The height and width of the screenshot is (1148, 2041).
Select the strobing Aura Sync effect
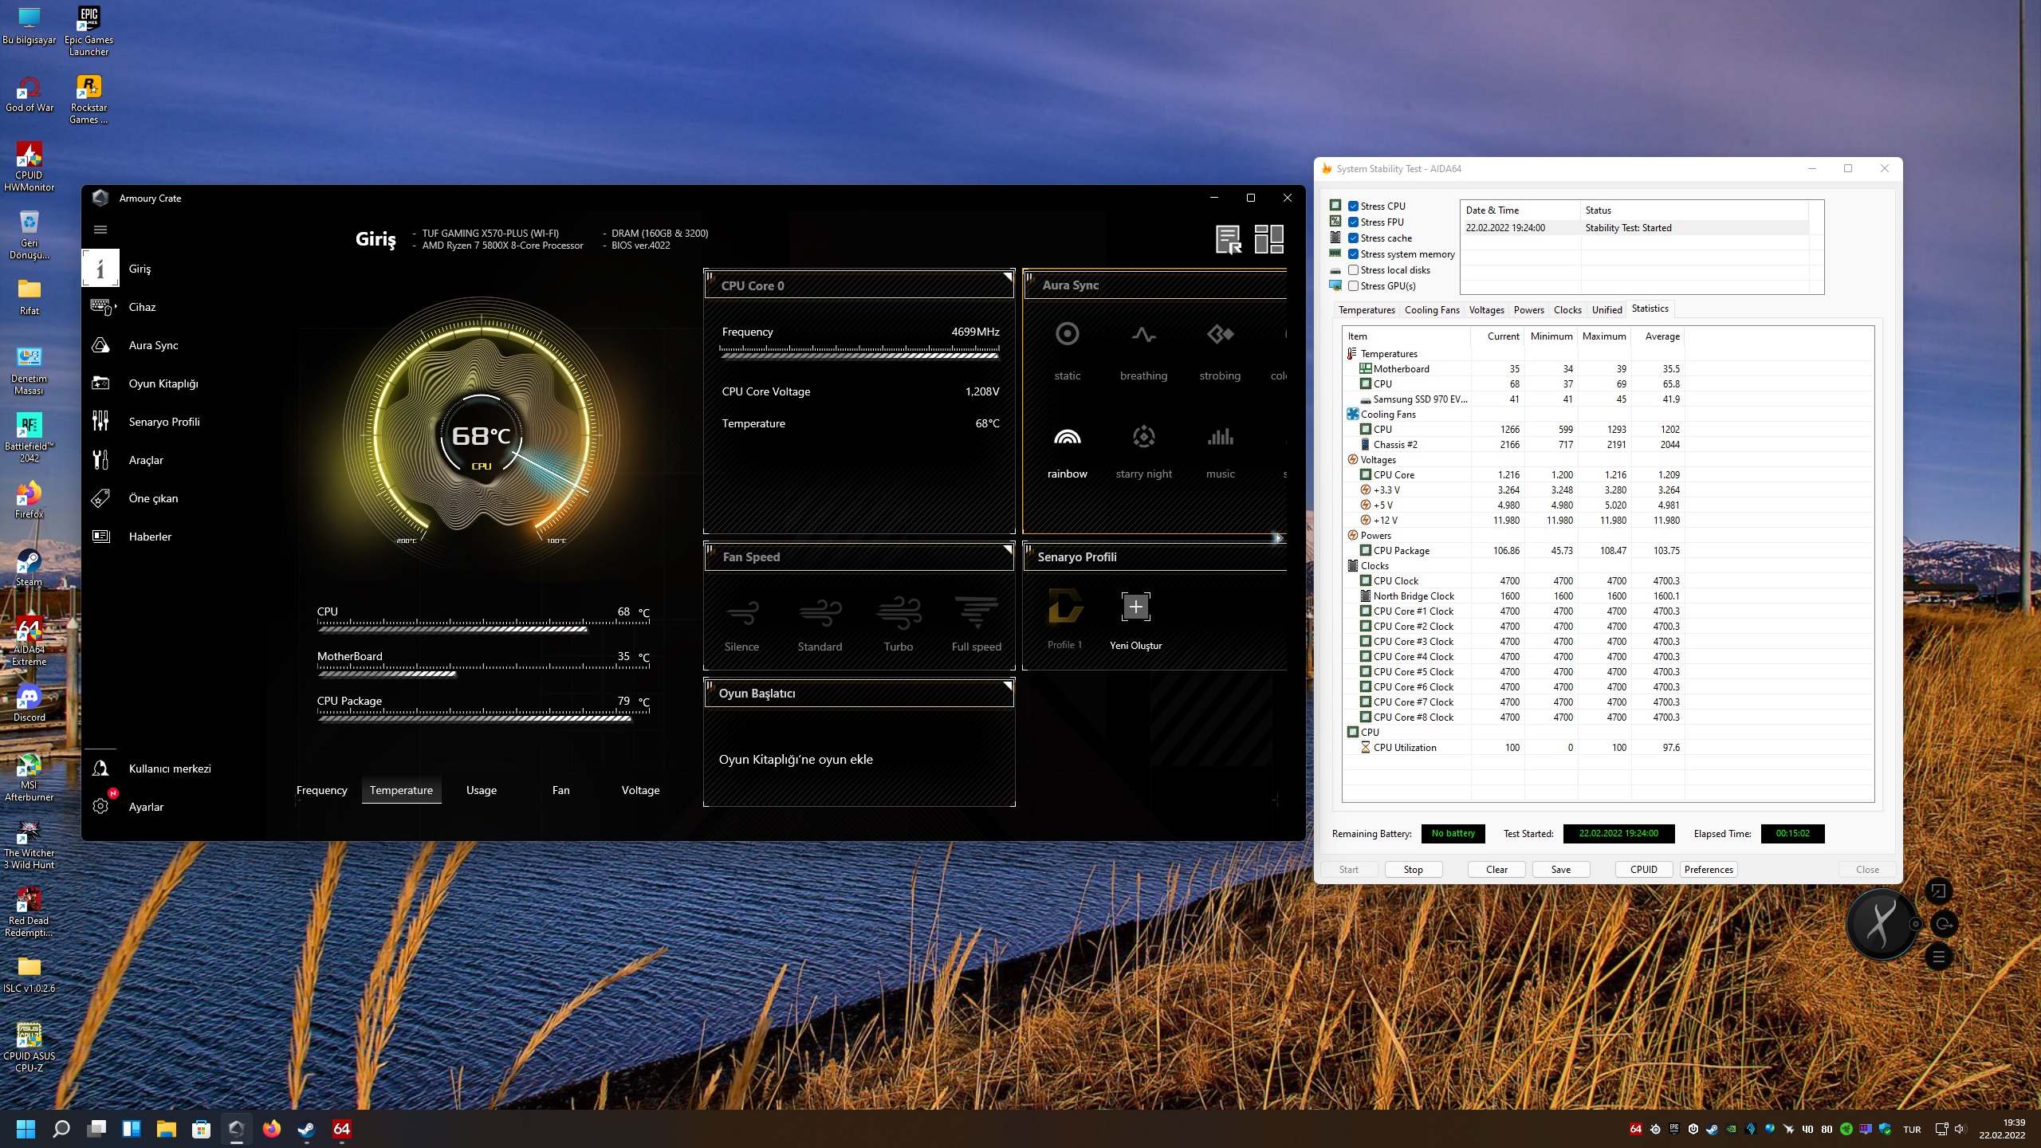[x=1220, y=349]
